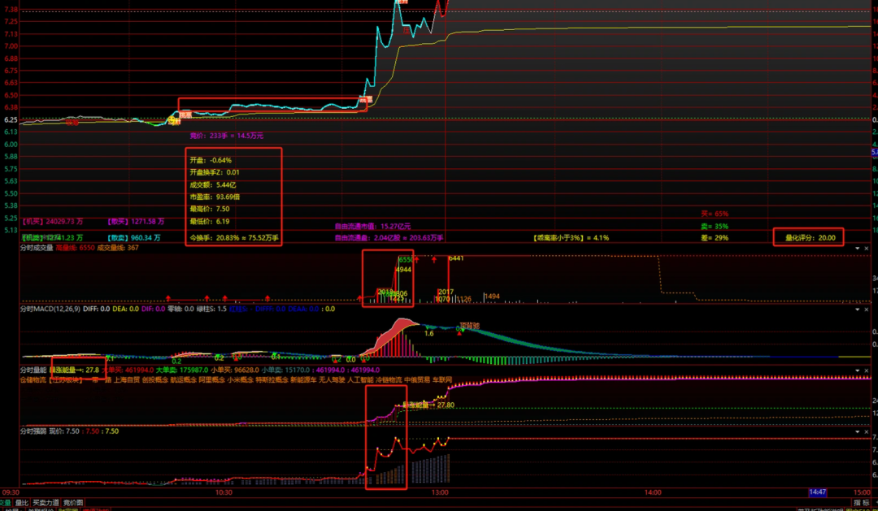This screenshot has width=878, height=511.
Task: Close the 分时量能 indicator panel
Action: (867, 370)
